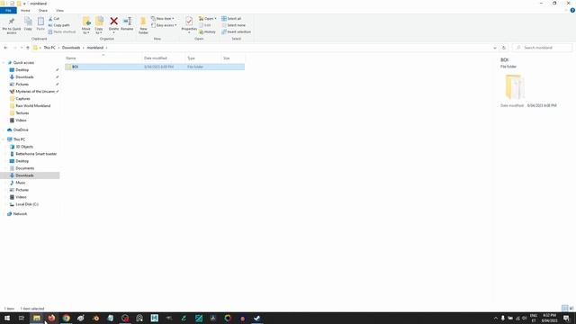576x324 pixels.
Task: Go back with the Back arrow
Action: tap(5, 48)
